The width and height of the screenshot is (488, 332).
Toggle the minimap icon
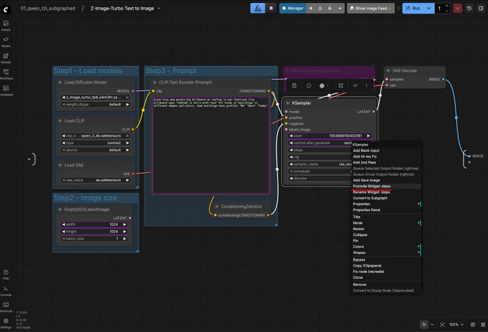472,325
